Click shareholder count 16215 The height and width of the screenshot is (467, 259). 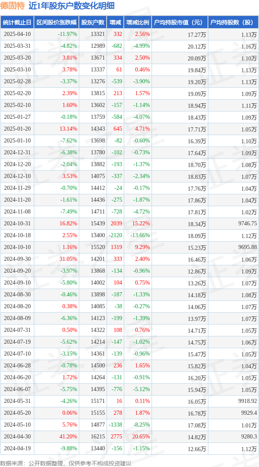click(98, 436)
